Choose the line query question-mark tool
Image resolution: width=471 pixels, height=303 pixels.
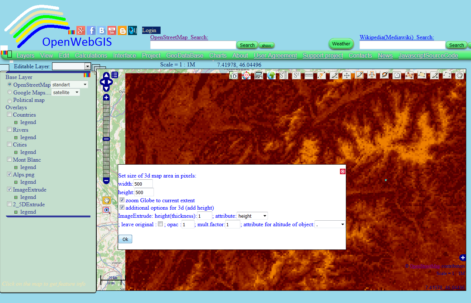point(322,75)
